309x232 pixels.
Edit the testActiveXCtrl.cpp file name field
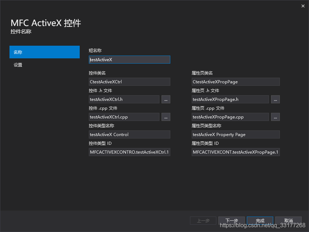tap(124, 117)
